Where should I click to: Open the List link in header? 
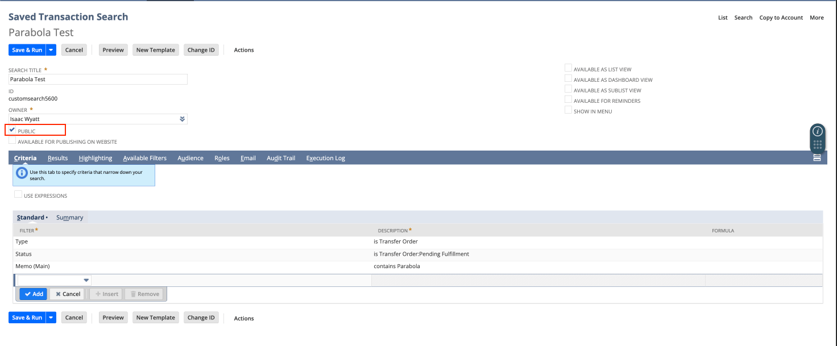coord(723,18)
